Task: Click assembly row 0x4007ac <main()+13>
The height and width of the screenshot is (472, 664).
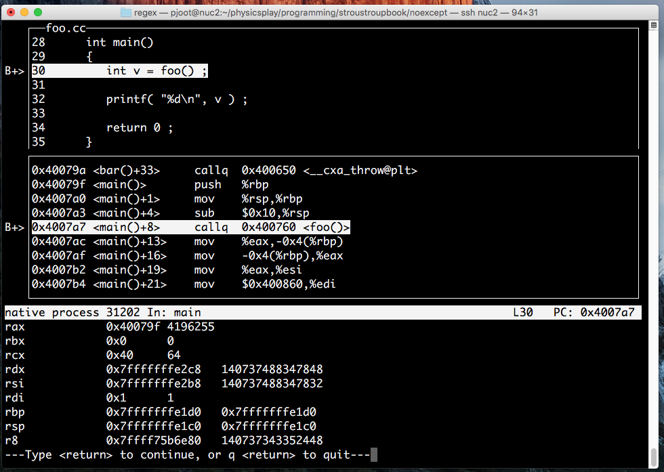Action: 188,242
